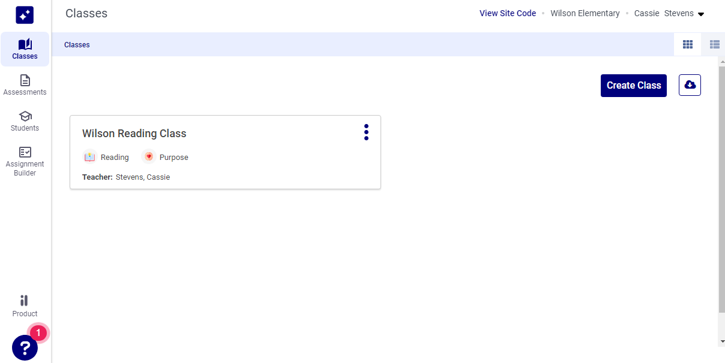Open the Product sidebar menu

(25, 306)
